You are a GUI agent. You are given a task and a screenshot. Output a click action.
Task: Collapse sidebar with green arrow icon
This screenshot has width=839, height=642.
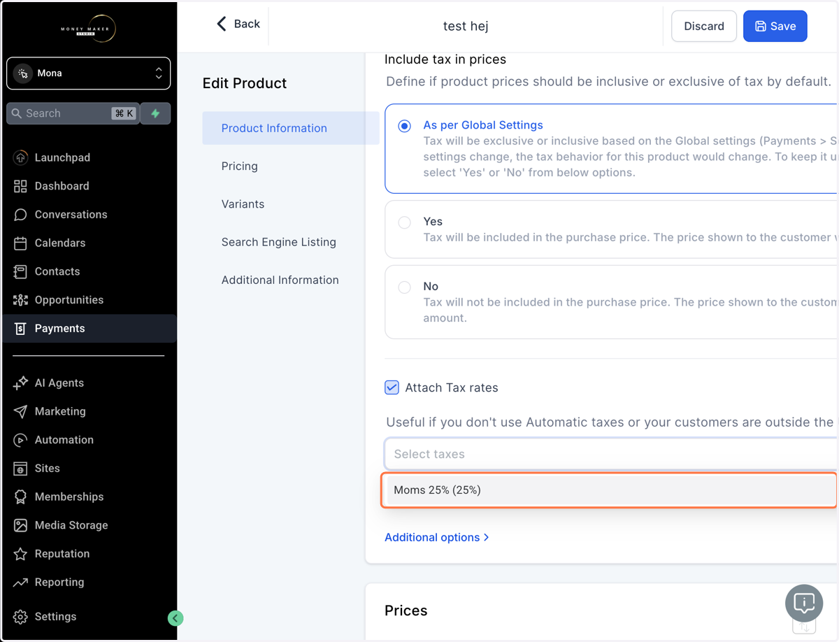[x=175, y=618]
